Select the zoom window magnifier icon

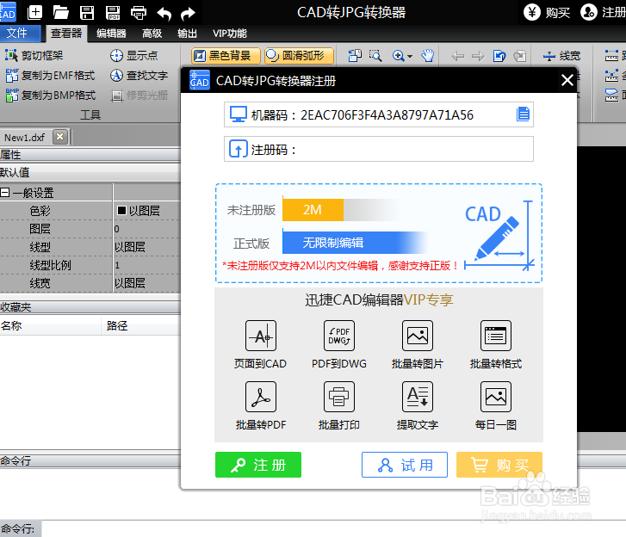(x=375, y=56)
